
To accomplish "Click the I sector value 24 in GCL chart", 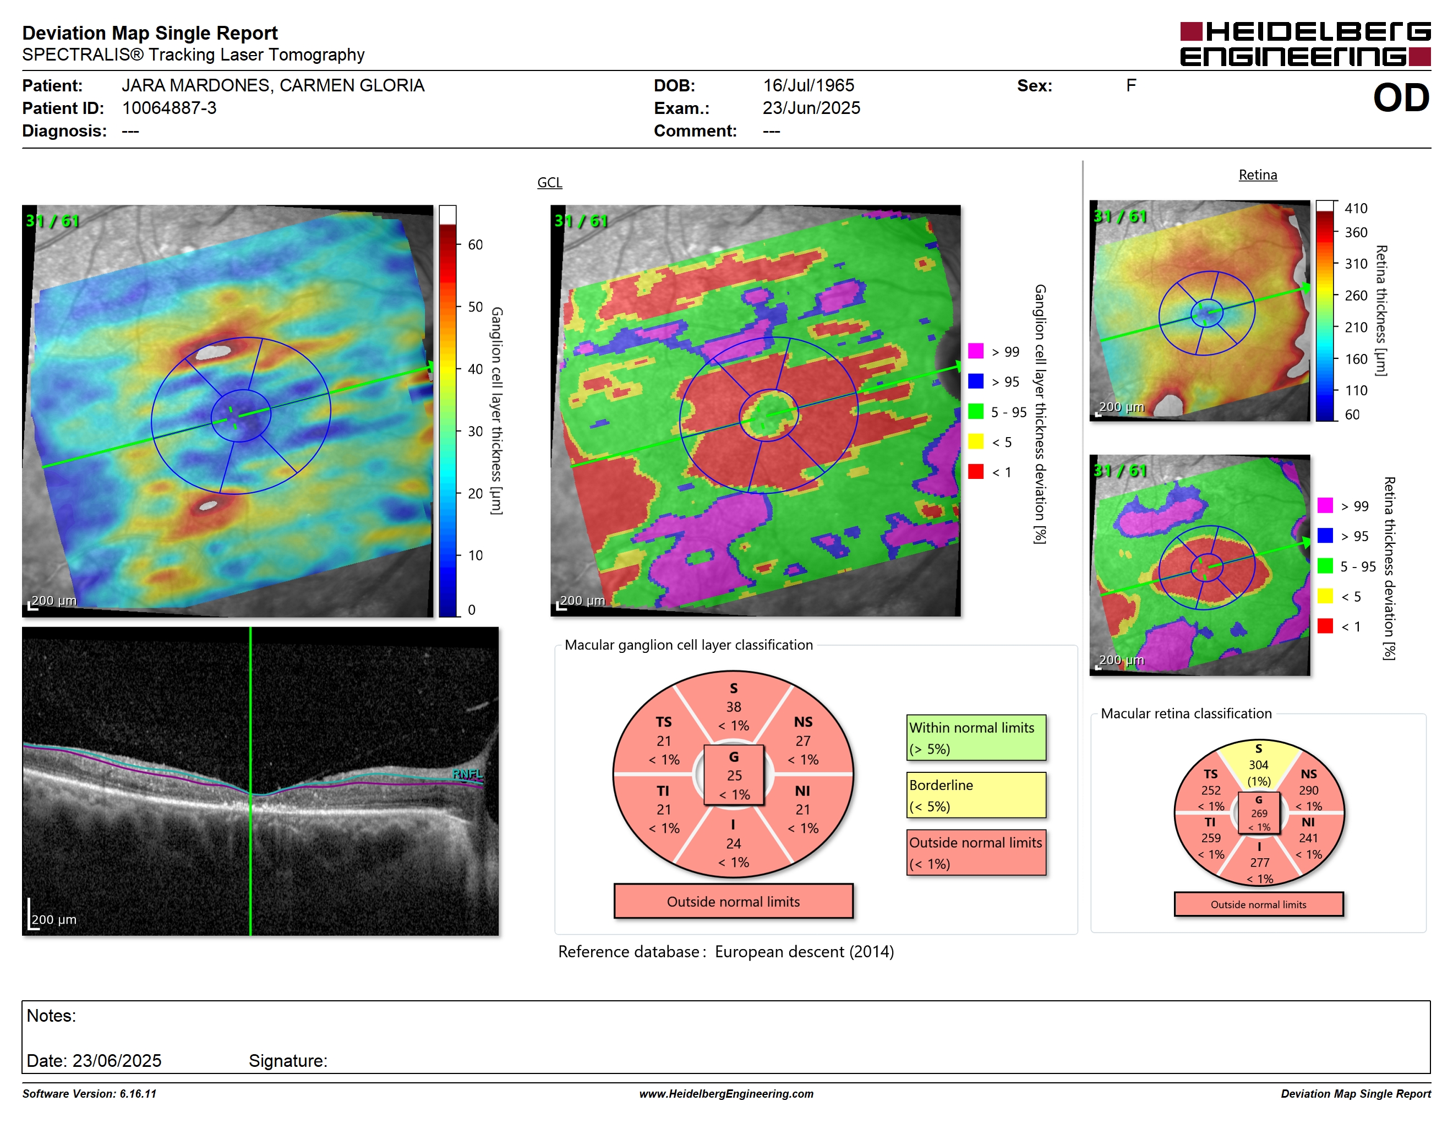I will click(733, 843).
